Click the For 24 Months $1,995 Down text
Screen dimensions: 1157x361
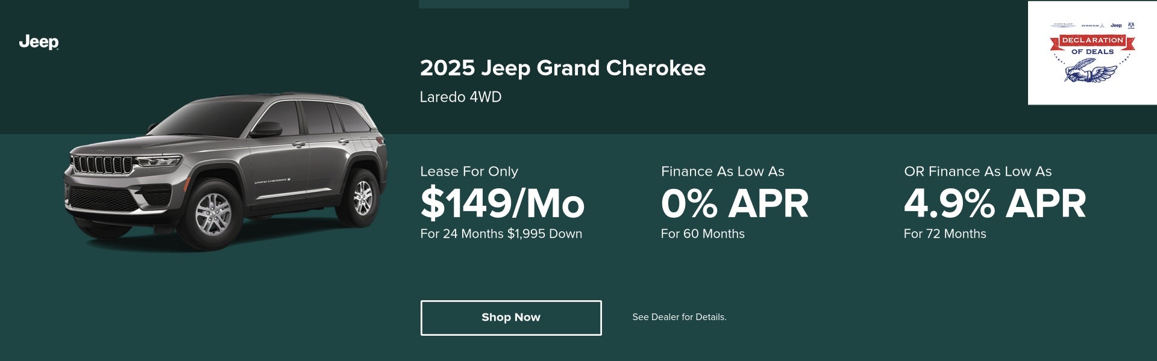click(x=501, y=234)
